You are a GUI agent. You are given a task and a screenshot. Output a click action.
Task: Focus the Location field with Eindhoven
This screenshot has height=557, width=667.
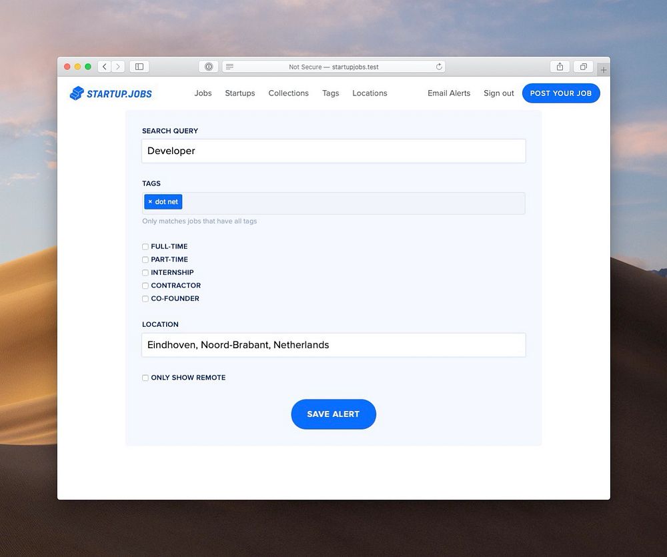[333, 345]
